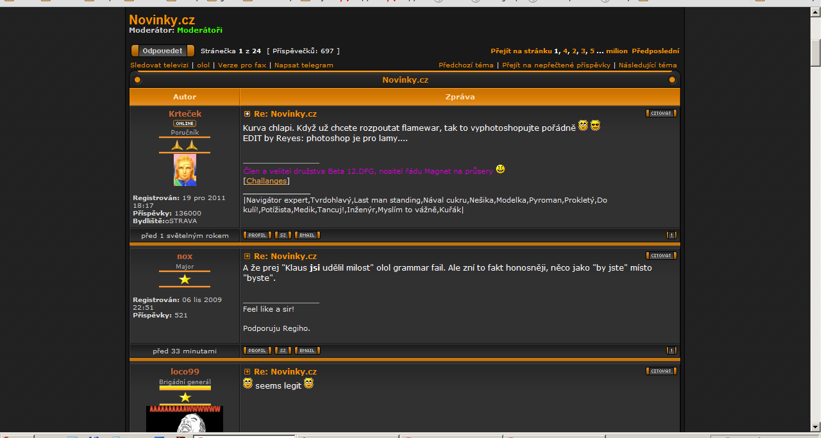Open Následující téma link
Viewport: 822px width, 438px height.
647,65
